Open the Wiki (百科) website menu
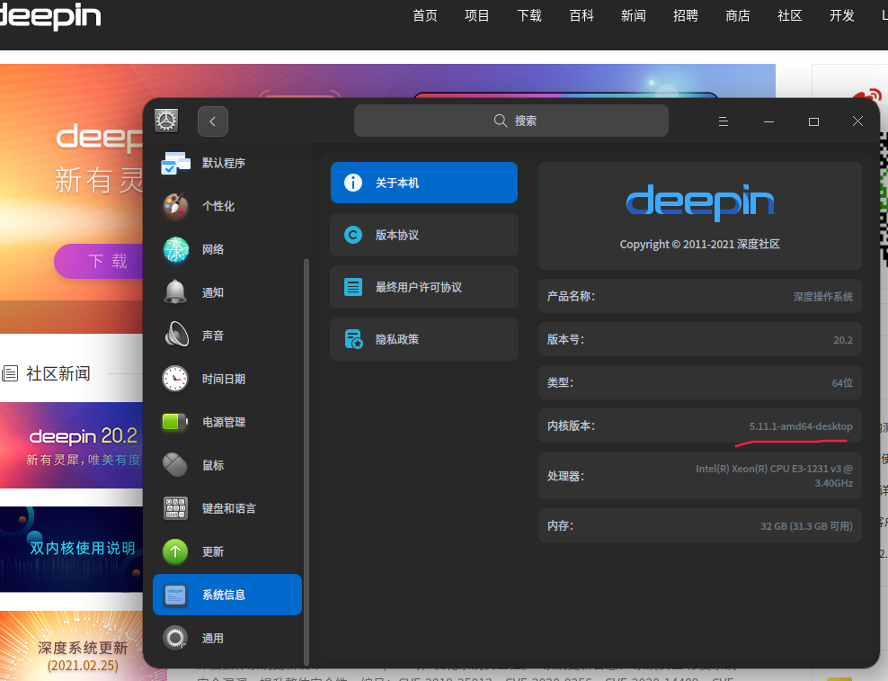Viewport: 888px width, 681px height. [582, 15]
